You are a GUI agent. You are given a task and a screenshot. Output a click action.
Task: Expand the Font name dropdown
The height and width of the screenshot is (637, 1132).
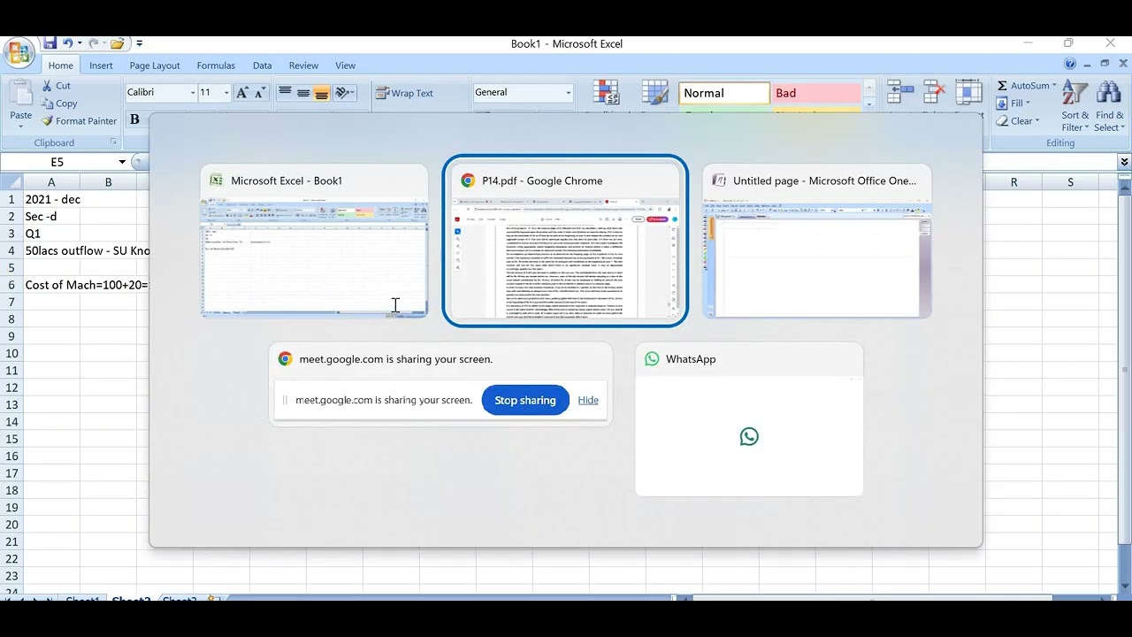[x=193, y=93]
